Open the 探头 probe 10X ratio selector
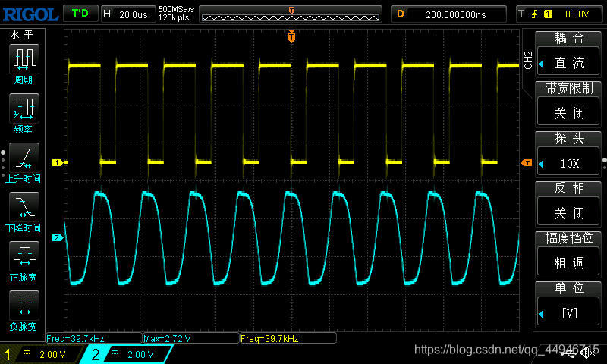The height and width of the screenshot is (364, 607). [x=568, y=163]
